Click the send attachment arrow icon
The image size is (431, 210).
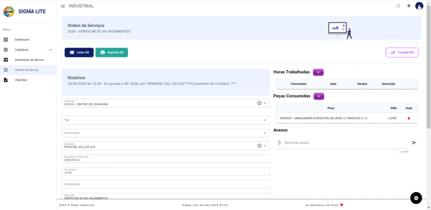414,142
